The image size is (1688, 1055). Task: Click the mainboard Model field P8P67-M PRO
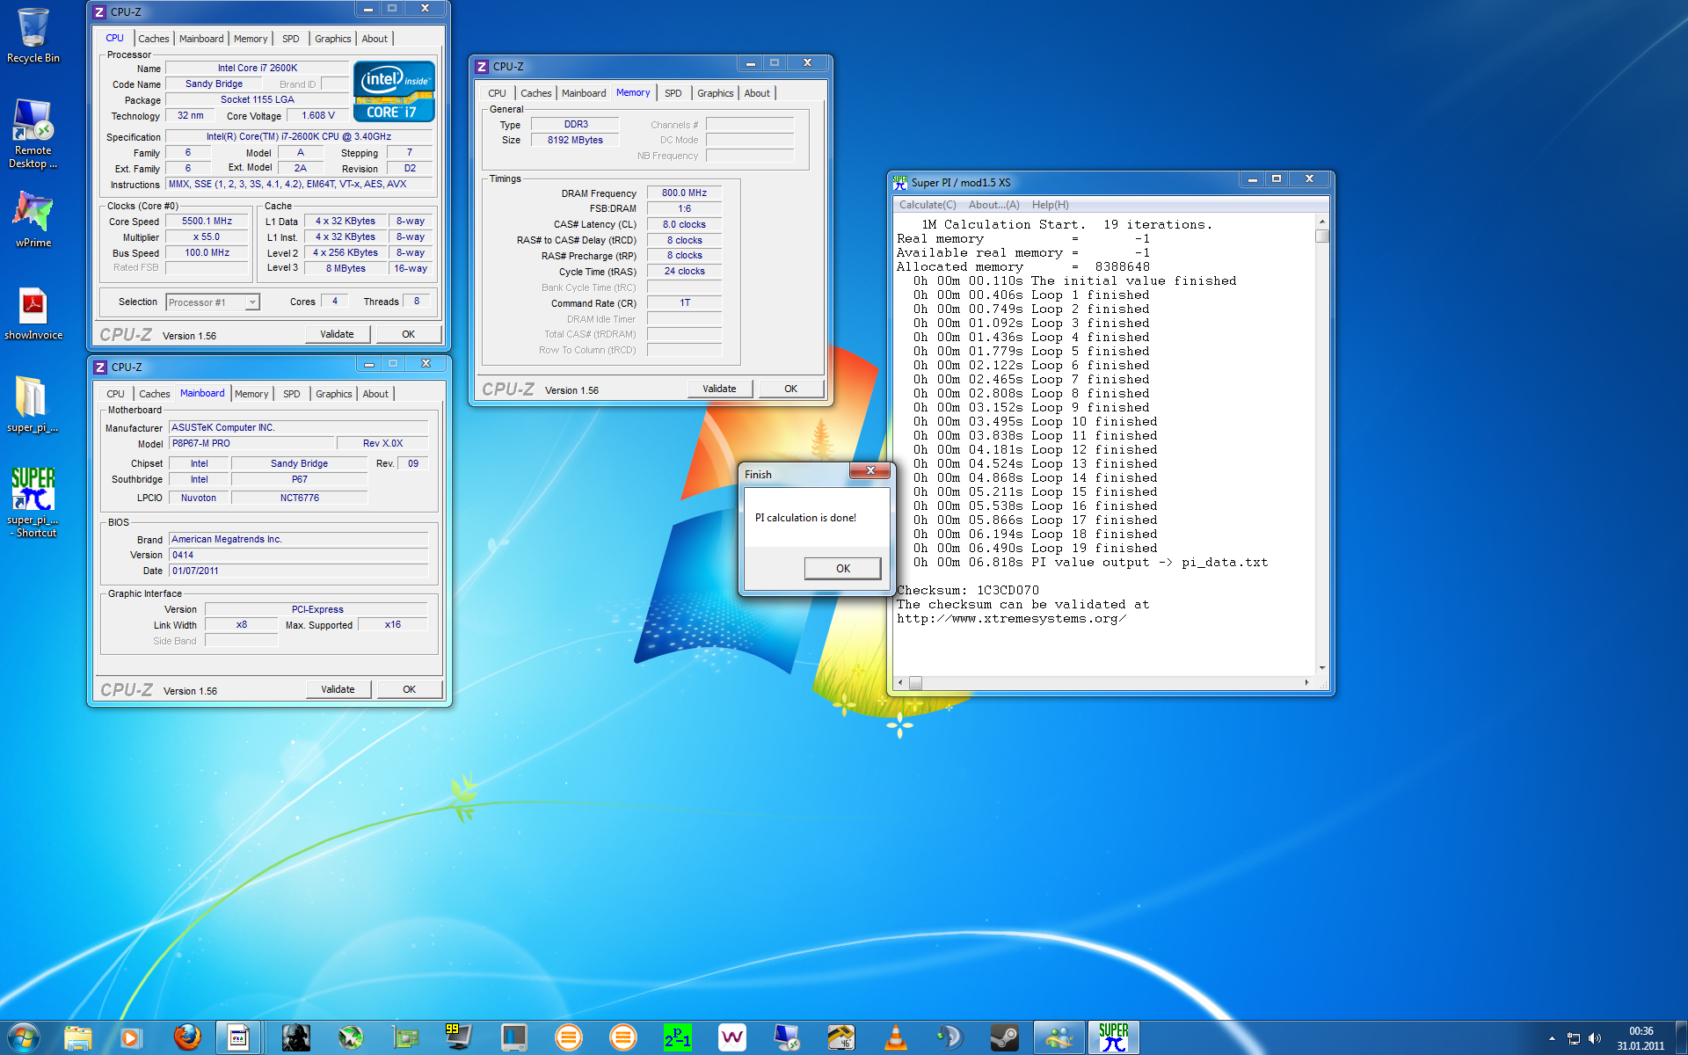coord(251,444)
